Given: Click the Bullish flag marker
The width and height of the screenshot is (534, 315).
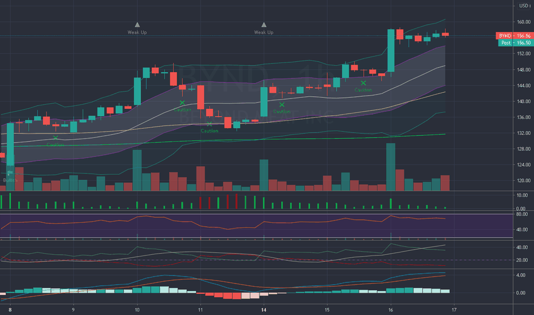Looking at the screenshot, I should [10, 173].
